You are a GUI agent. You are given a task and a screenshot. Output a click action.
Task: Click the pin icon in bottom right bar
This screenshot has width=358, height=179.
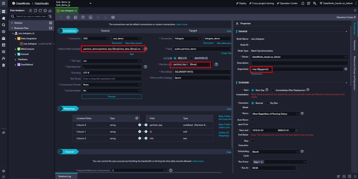point(338,176)
